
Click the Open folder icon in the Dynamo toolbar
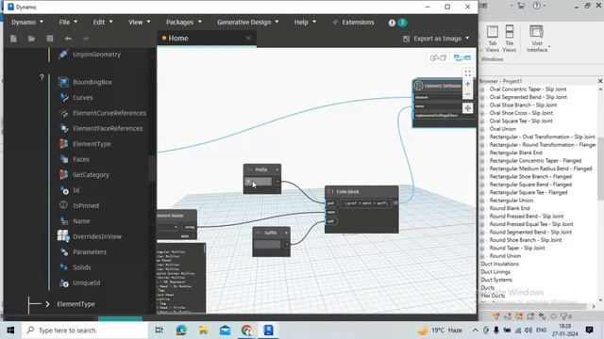[31, 39]
